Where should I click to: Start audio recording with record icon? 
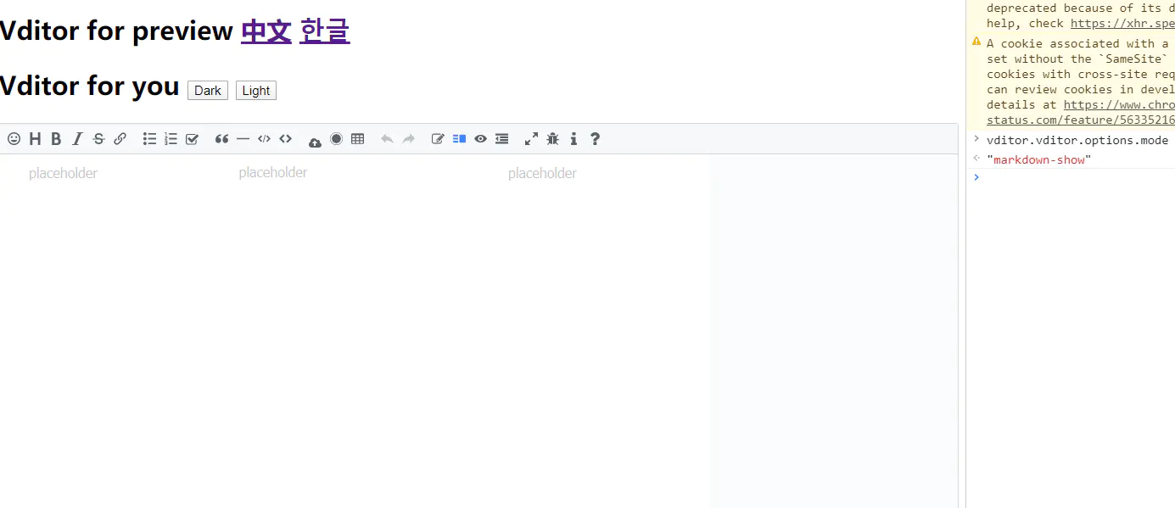[336, 139]
